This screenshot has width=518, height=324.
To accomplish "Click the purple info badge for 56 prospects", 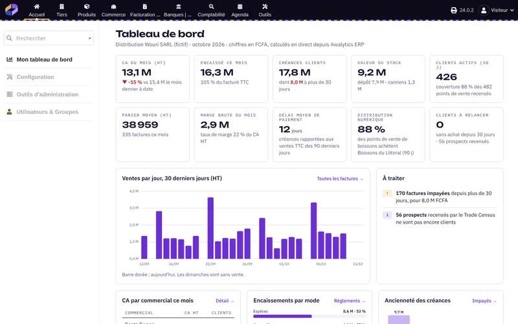I will [387, 215].
